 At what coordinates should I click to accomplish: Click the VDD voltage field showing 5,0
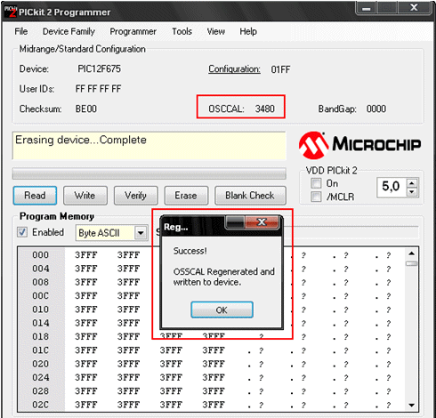392,187
